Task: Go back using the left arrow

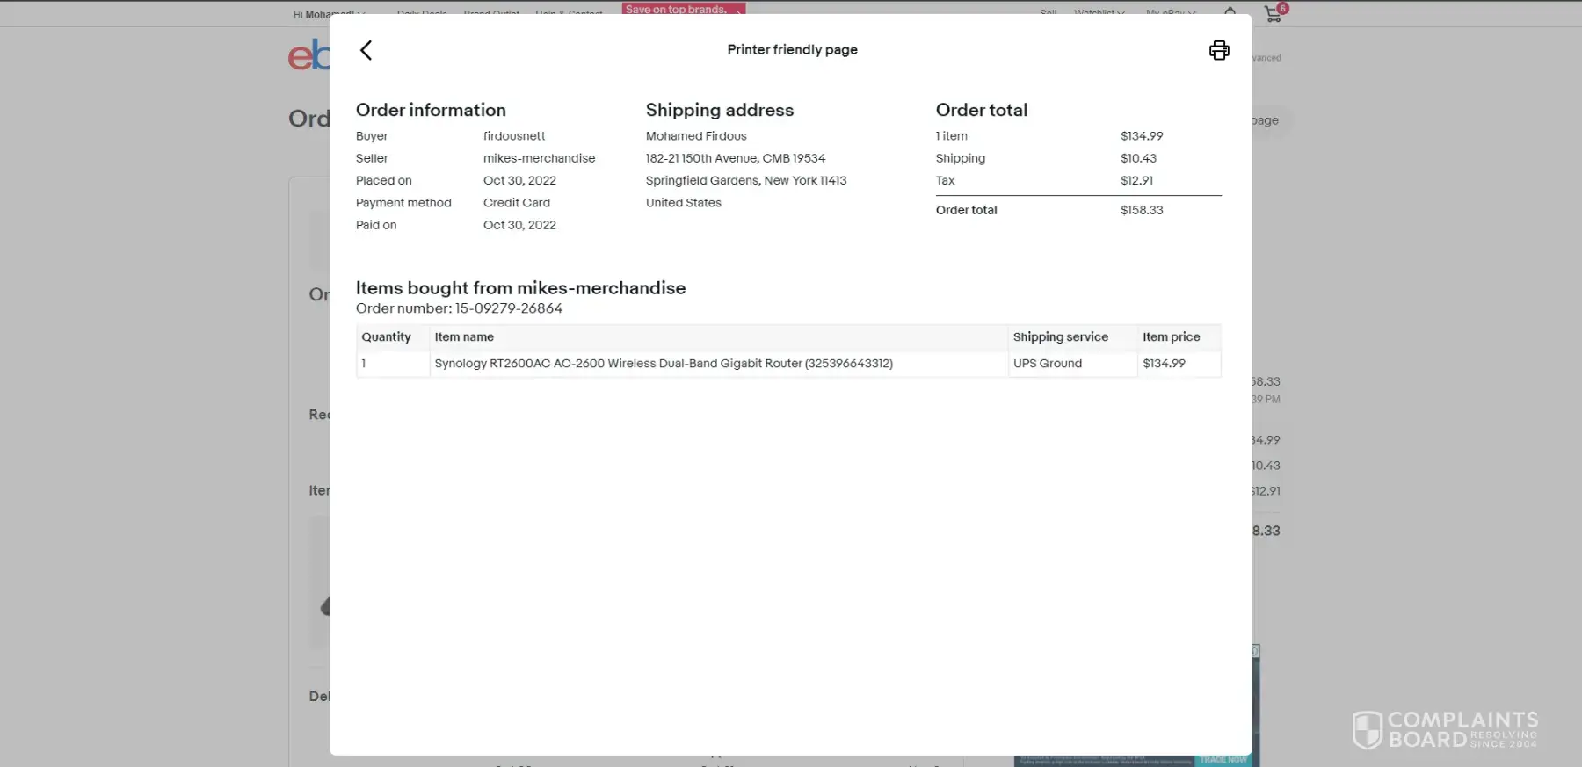Action: 366,50
